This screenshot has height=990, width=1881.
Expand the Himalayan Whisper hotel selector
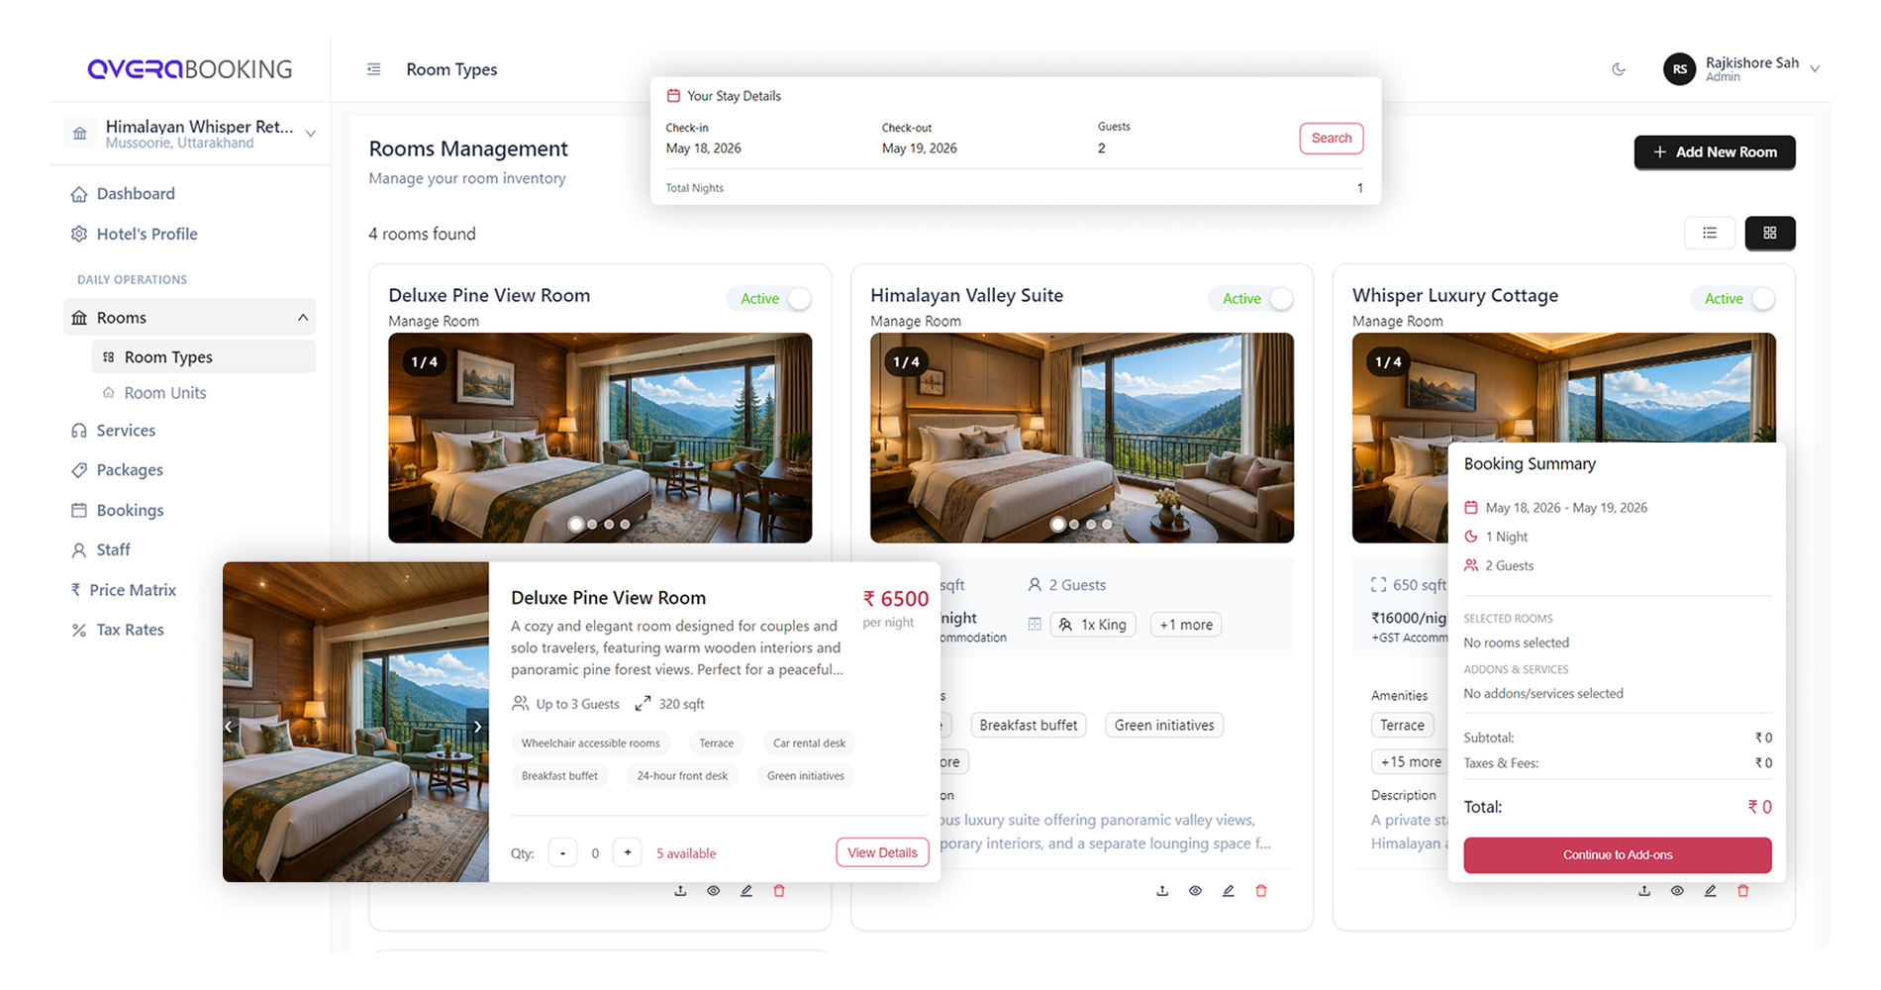(x=190, y=134)
